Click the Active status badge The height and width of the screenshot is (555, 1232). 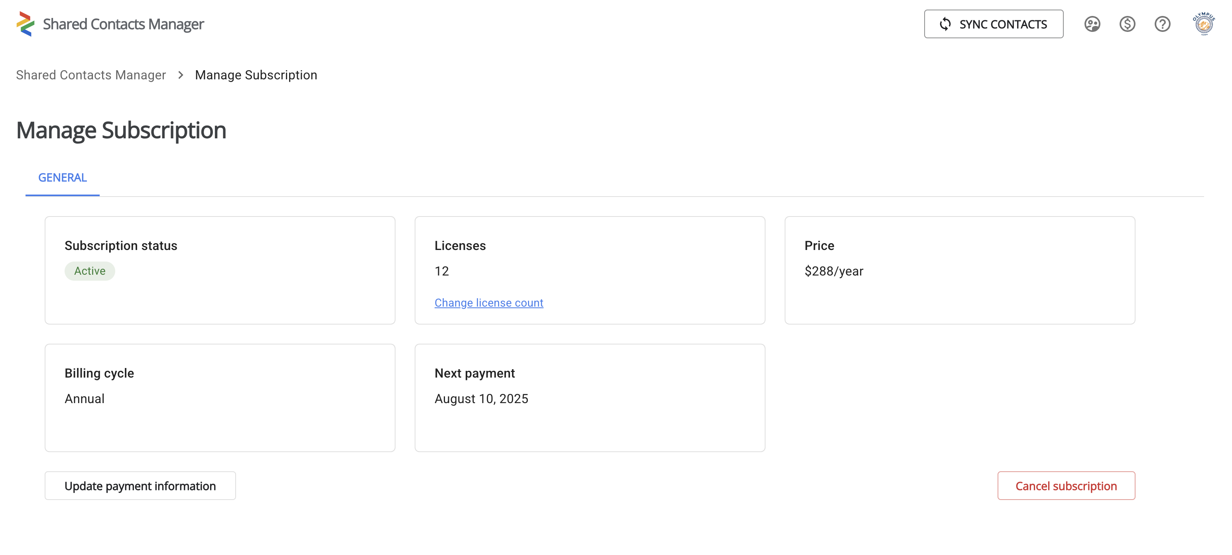pos(89,271)
